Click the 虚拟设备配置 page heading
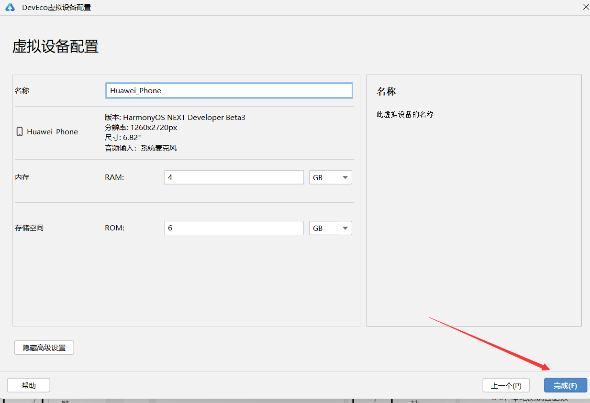 pyautogui.click(x=56, y=47)
